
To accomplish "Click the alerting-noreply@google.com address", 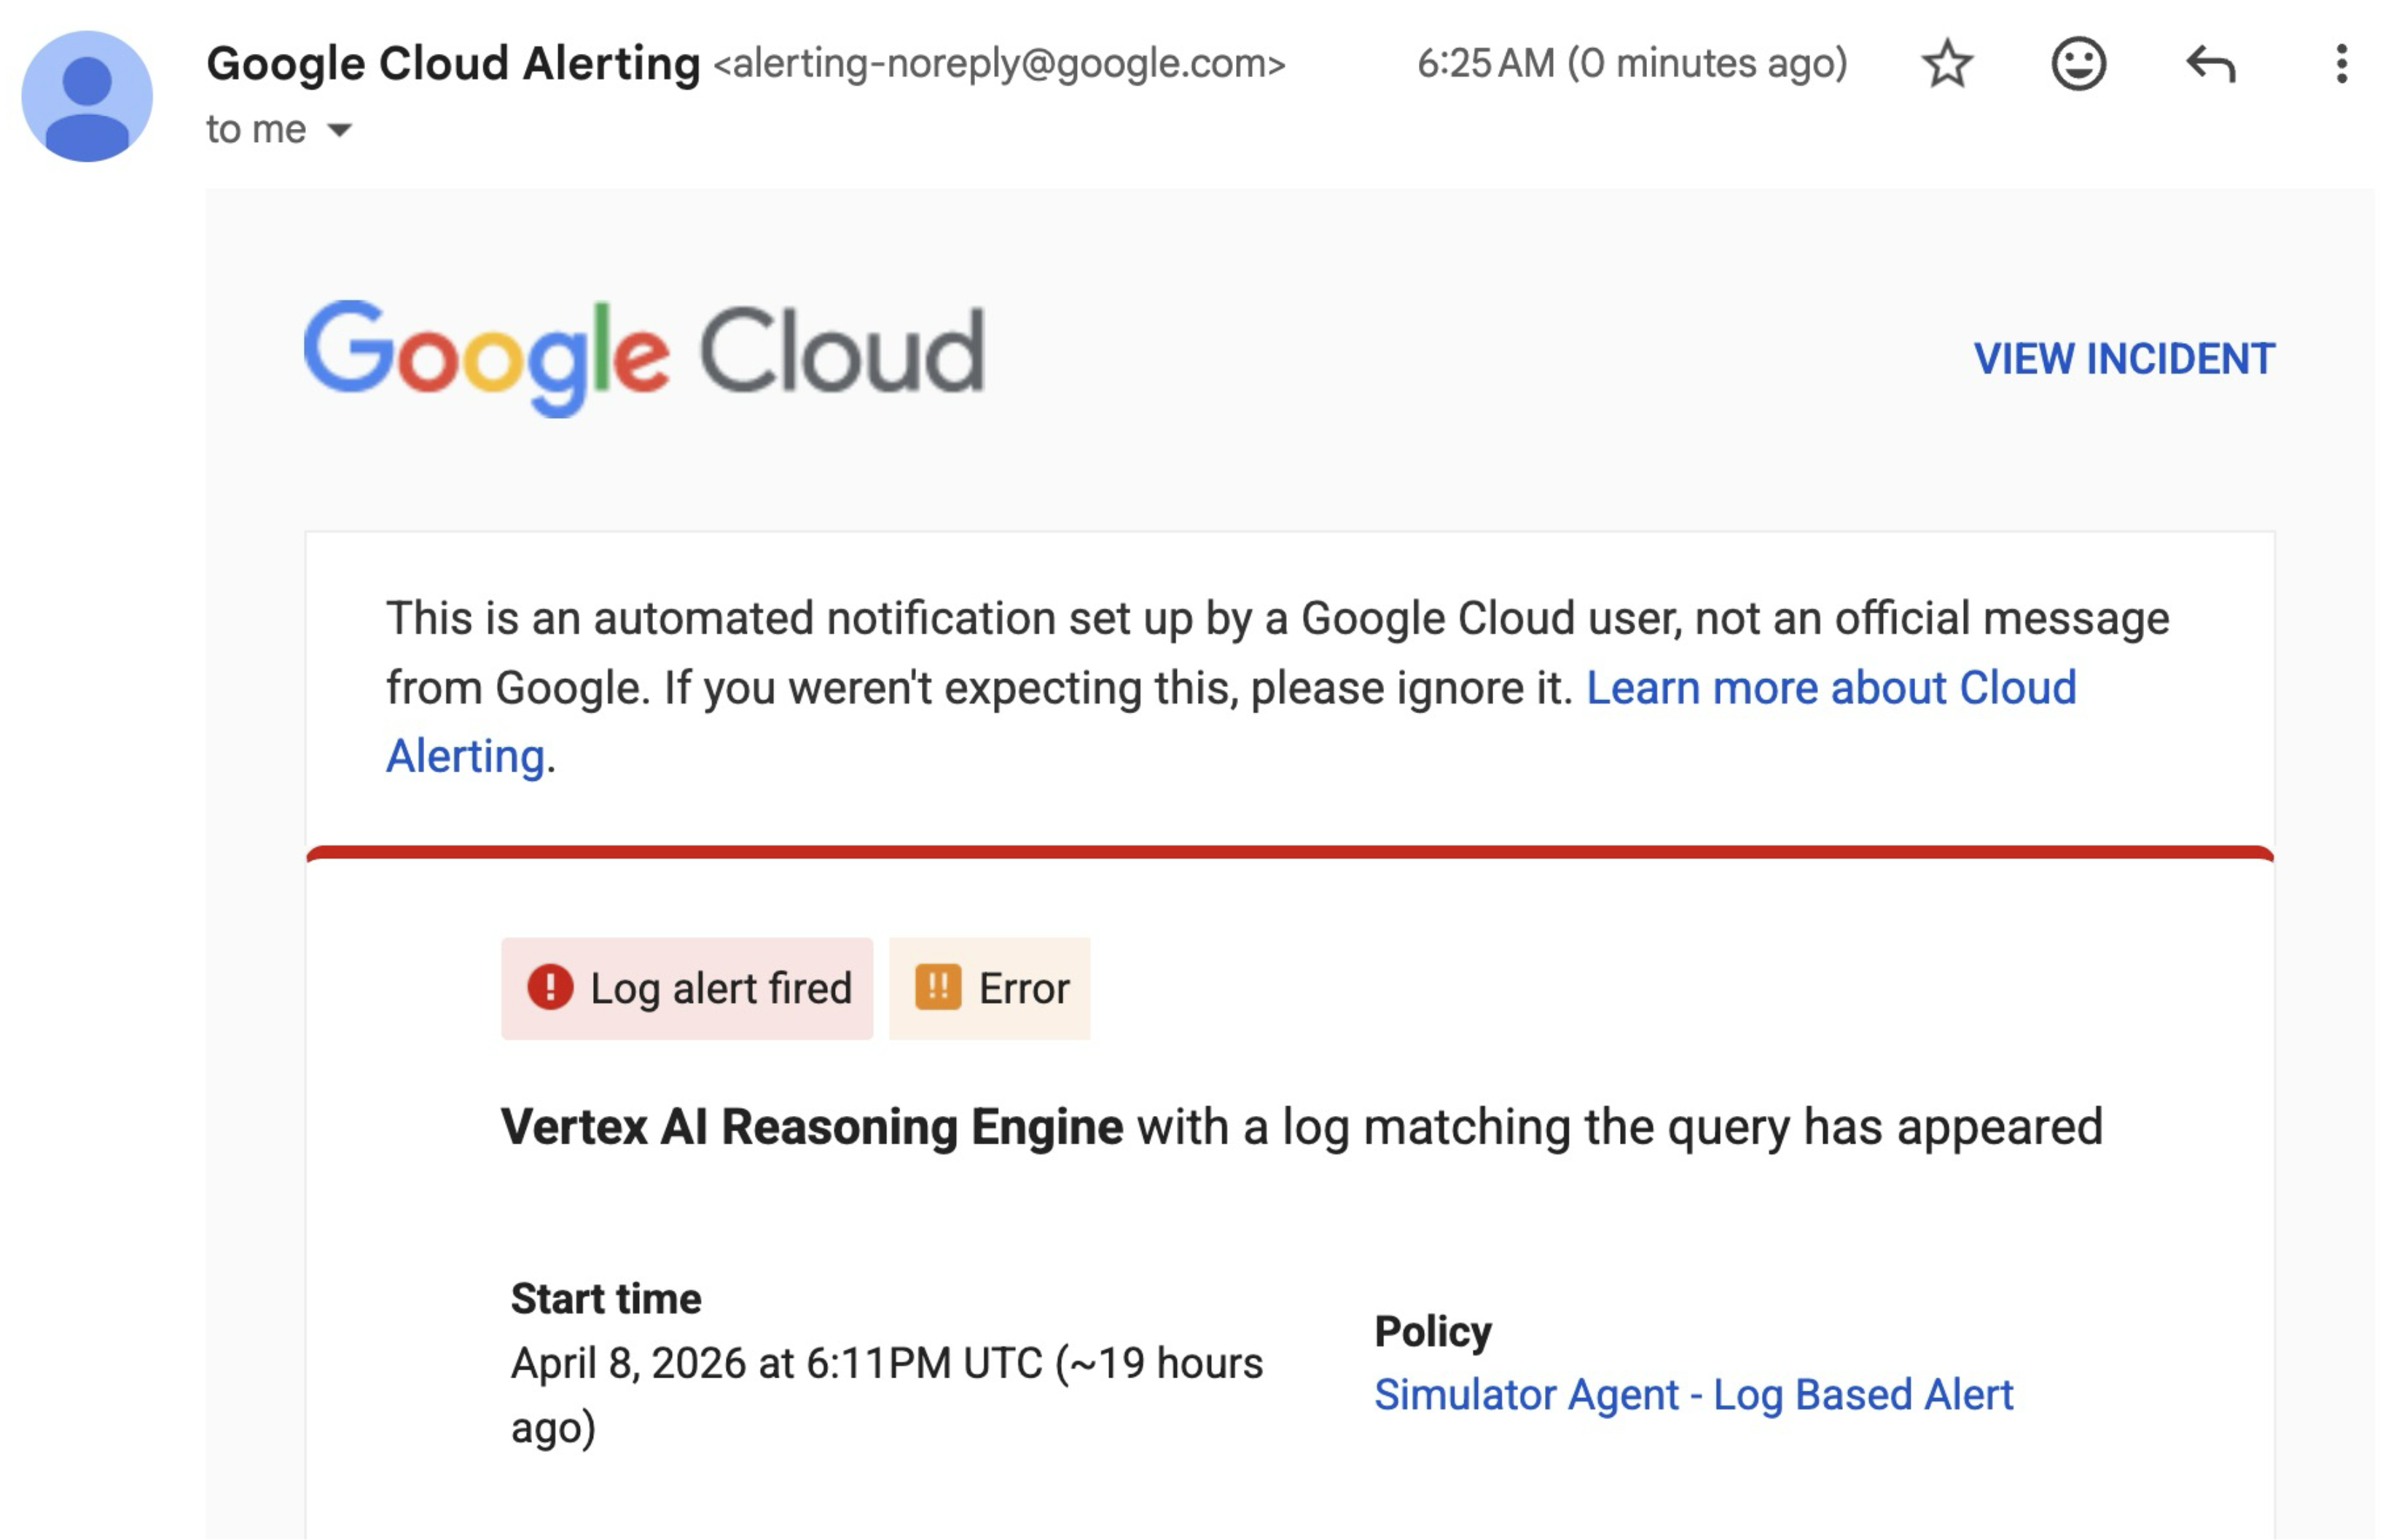I will (x=998, y=64).
